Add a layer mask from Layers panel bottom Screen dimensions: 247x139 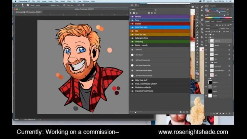[217, 113]
